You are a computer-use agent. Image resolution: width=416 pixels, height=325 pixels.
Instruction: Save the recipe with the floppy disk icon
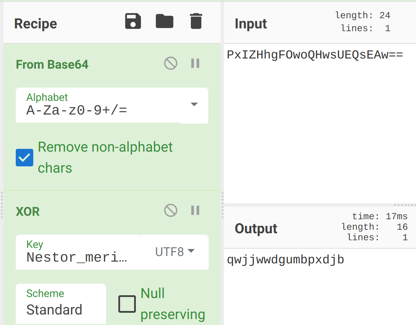(x=133, y=21)
